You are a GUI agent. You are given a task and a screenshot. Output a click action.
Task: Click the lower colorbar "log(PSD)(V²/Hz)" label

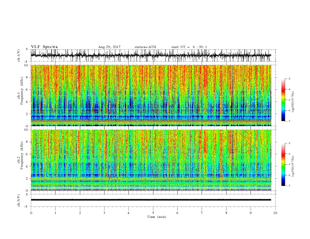[x=293, y=166]
